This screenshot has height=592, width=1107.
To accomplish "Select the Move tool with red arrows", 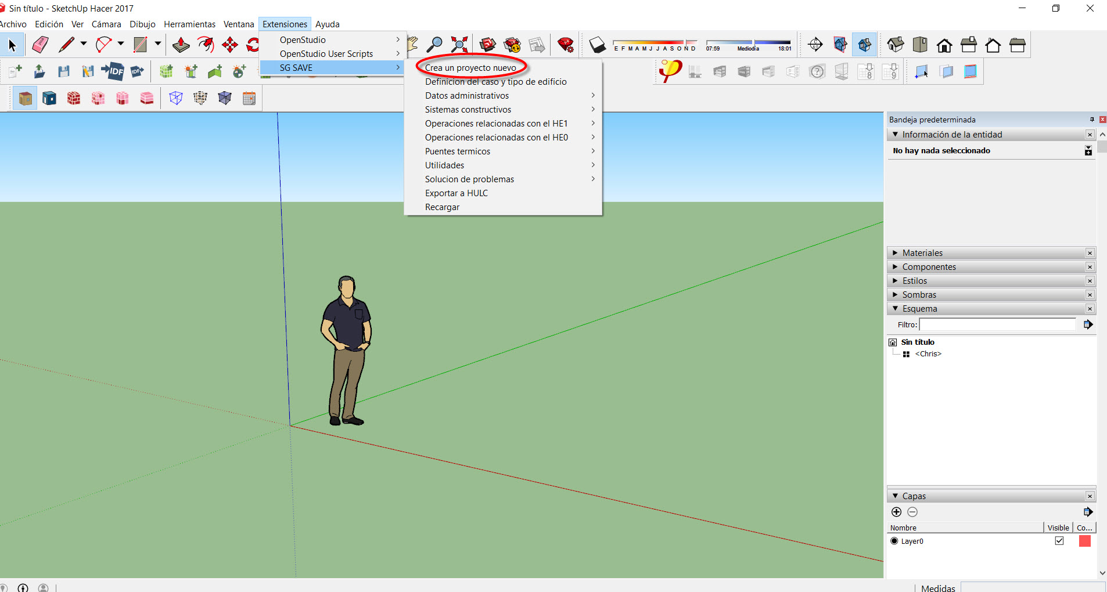I will point(230,45).
